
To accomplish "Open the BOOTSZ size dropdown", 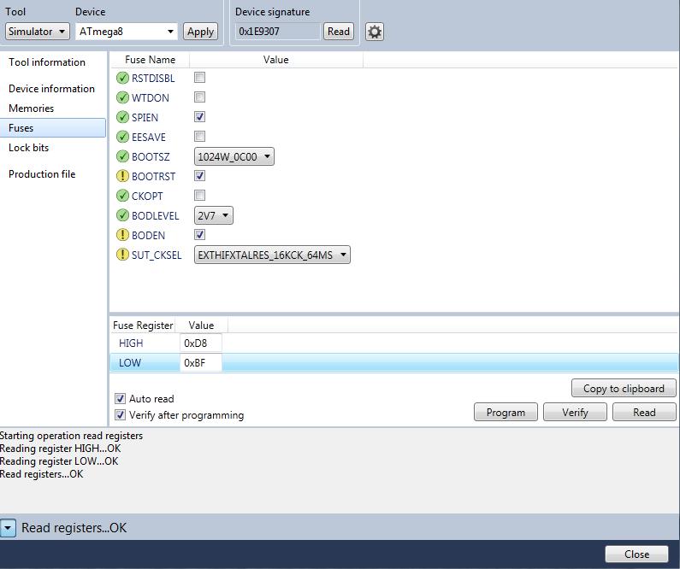I will [x=234, y=157].
